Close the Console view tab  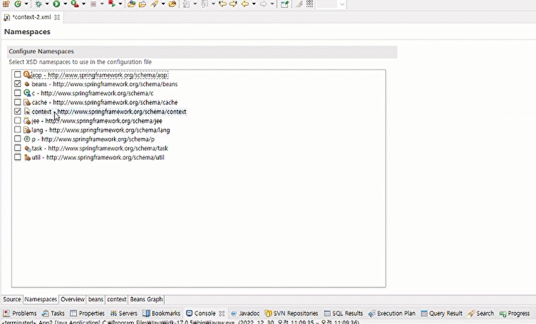pos(222,313)
